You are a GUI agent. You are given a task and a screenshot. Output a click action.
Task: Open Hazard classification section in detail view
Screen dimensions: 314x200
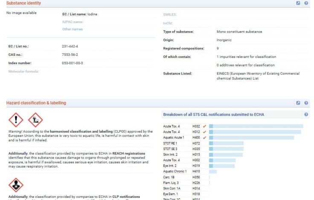[x=298, y=103]
